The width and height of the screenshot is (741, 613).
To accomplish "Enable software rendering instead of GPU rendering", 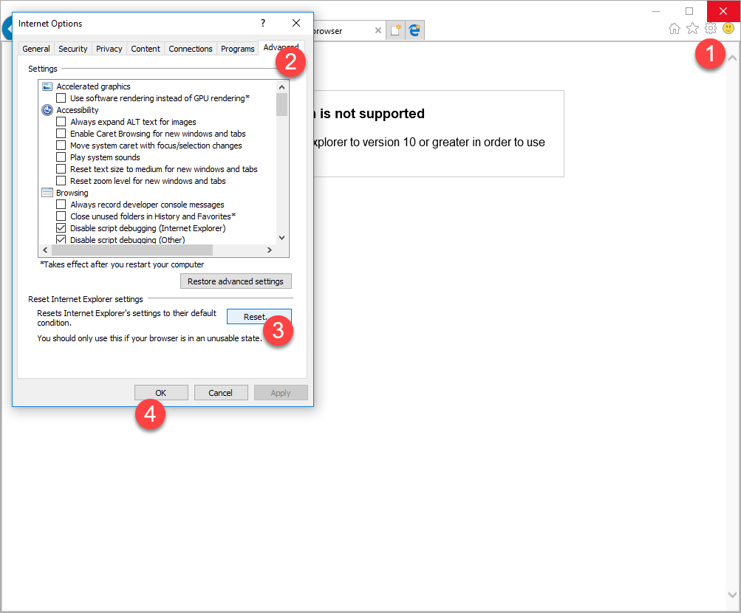I will point(61,98).
